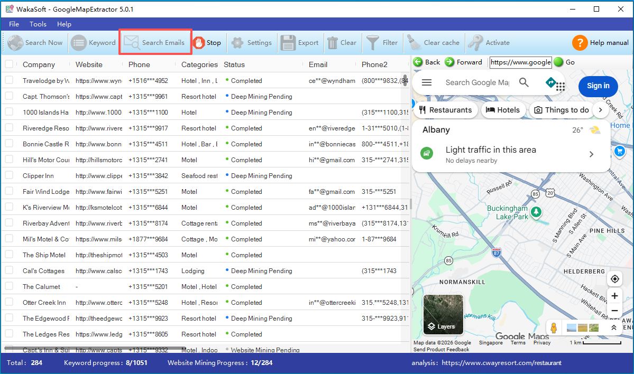Click light traffic car icon
The height and width of the screenshot is (374, 634).
427,153
